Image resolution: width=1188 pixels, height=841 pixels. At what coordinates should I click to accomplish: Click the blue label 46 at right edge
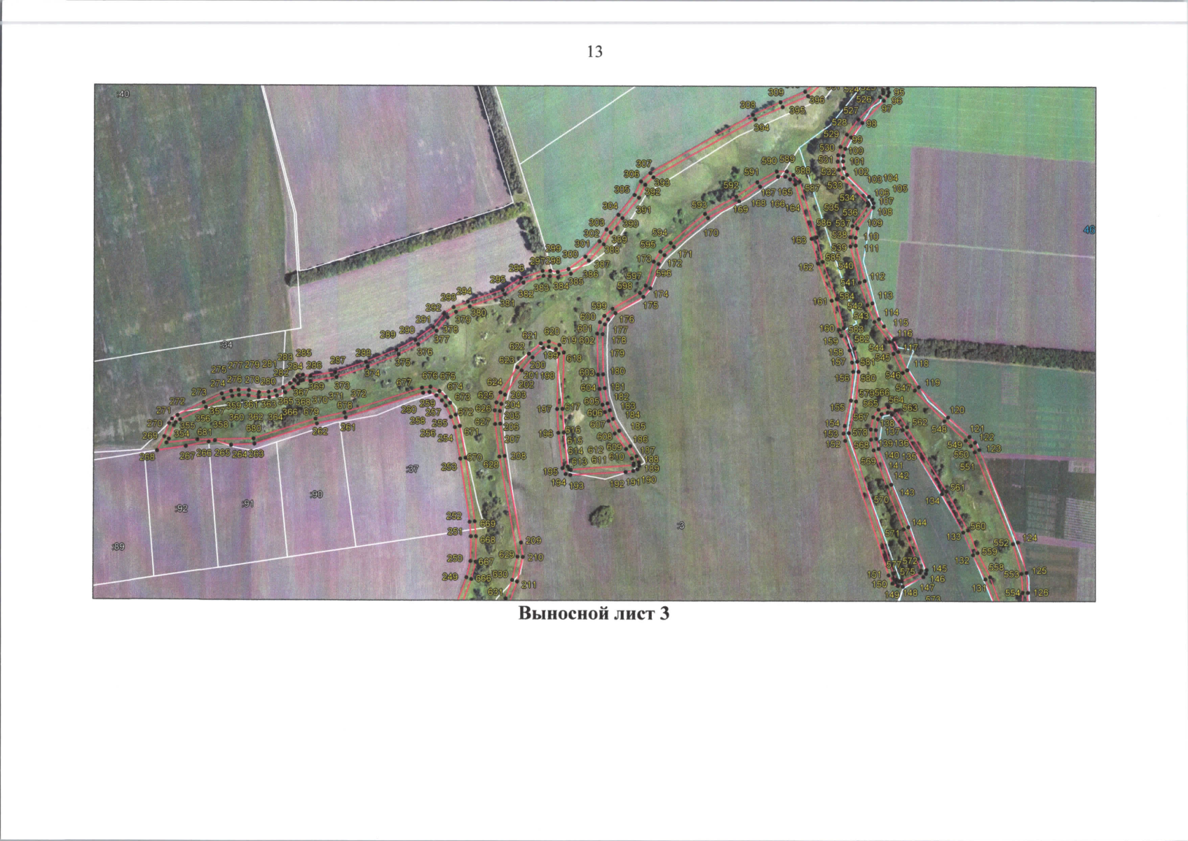[1088, 230]
